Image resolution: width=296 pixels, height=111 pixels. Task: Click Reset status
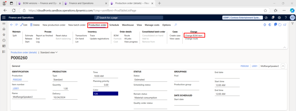tap(61, 36)
